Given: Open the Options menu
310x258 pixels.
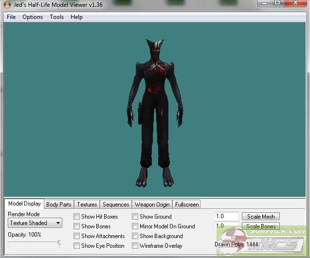Looking at the screenshot, I should (x=33, y=17).
